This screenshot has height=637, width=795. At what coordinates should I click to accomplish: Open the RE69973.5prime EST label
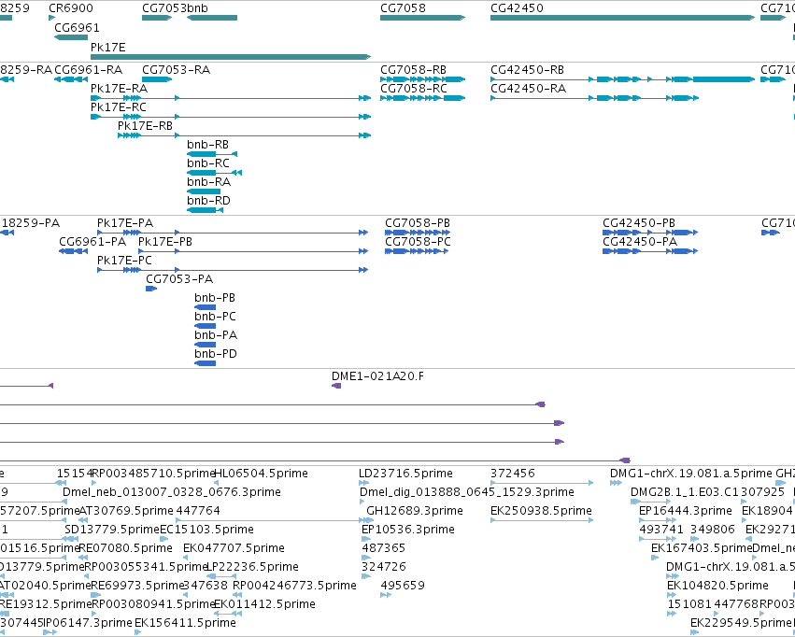coord(137,586)
